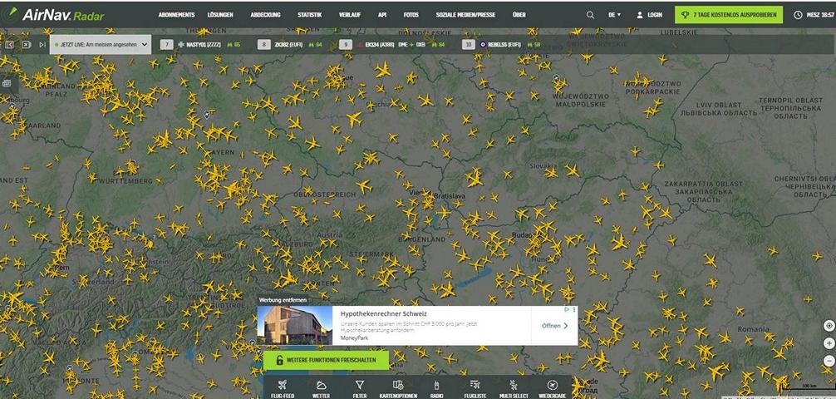Show the Wetter weather overlay
The width and height of the screenshot is (836, 399).
[x=321, y=388]
